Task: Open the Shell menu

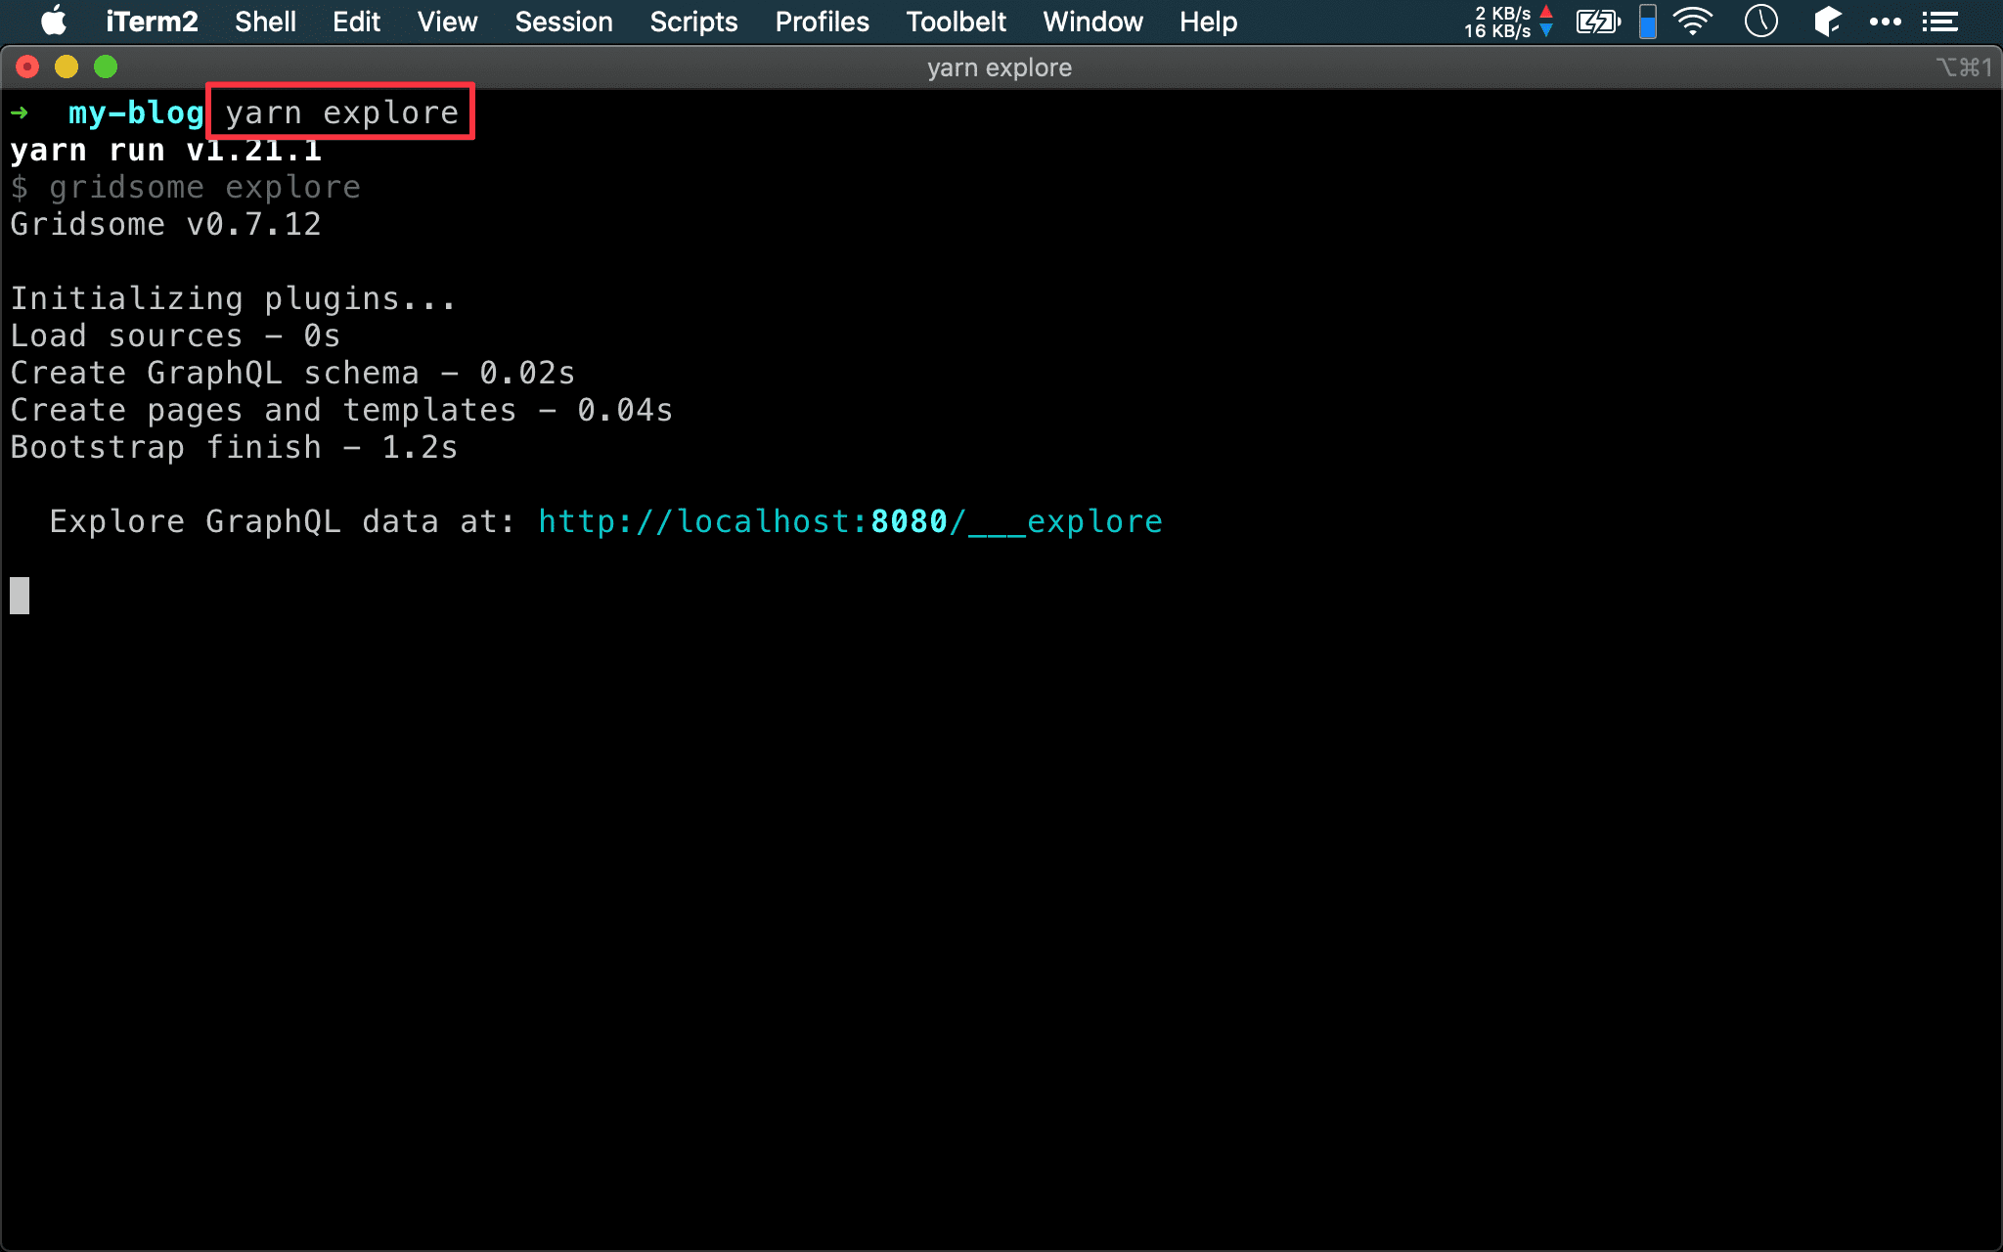Action: click(x=265, y=22)
